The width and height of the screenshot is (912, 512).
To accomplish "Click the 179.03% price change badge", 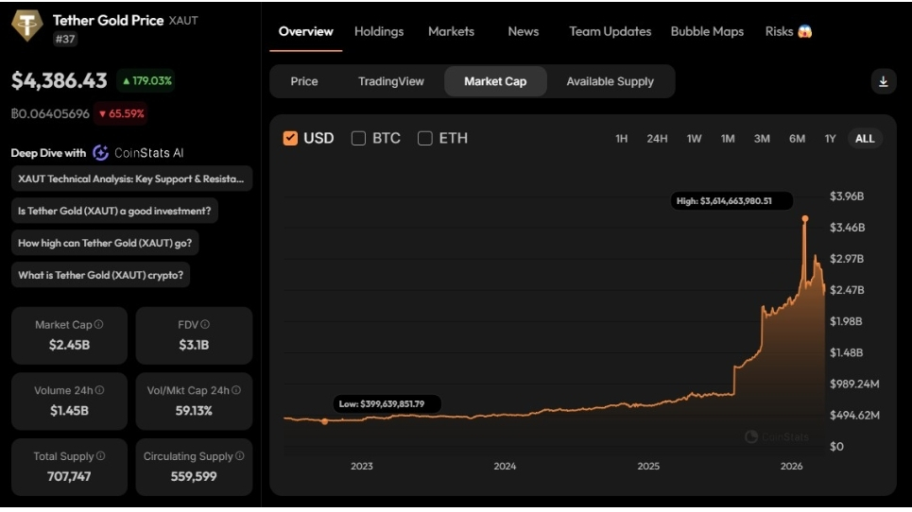I will 146,81.
